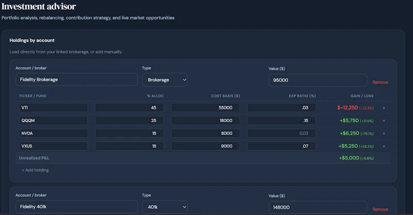Change NVDA allocation percent field
413x215 pixels.
(x=130, y=133)
